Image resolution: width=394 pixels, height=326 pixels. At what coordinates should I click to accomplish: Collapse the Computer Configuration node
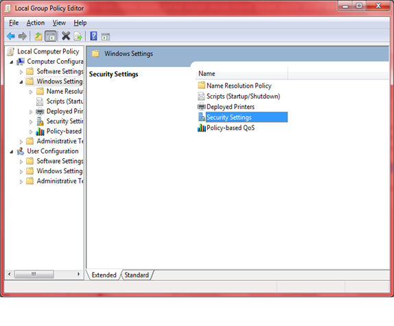pyautogui.click(x=11, y=62)
